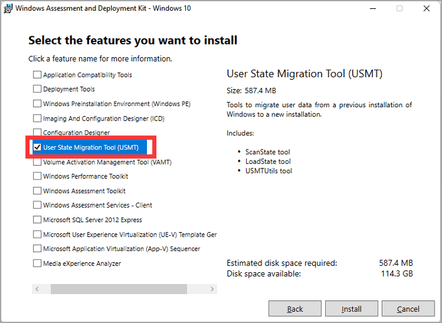Select the Imaging And Configuration Designer checkbox
Screen dimensions: 442x323
coord(37,119)
